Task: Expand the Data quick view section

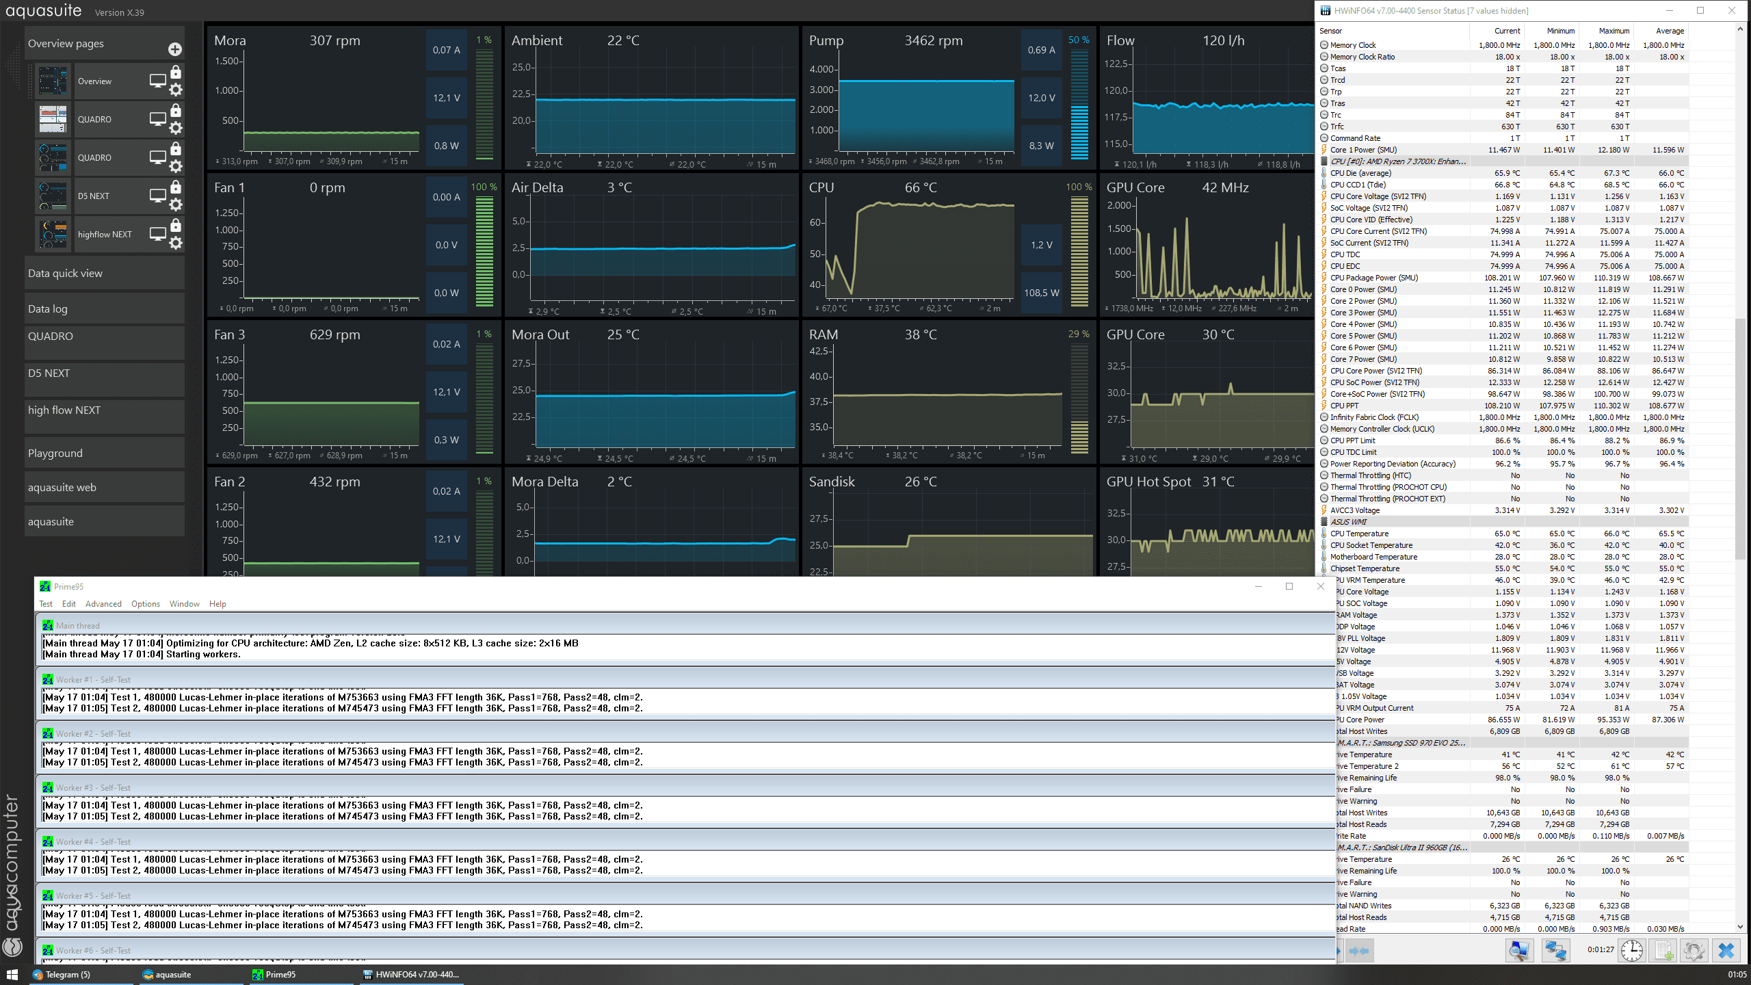Action: (x=104, y=273)
